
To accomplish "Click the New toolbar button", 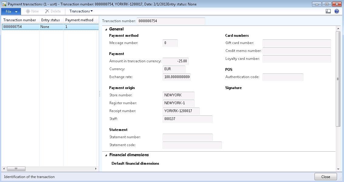I will tap(32, 11).
